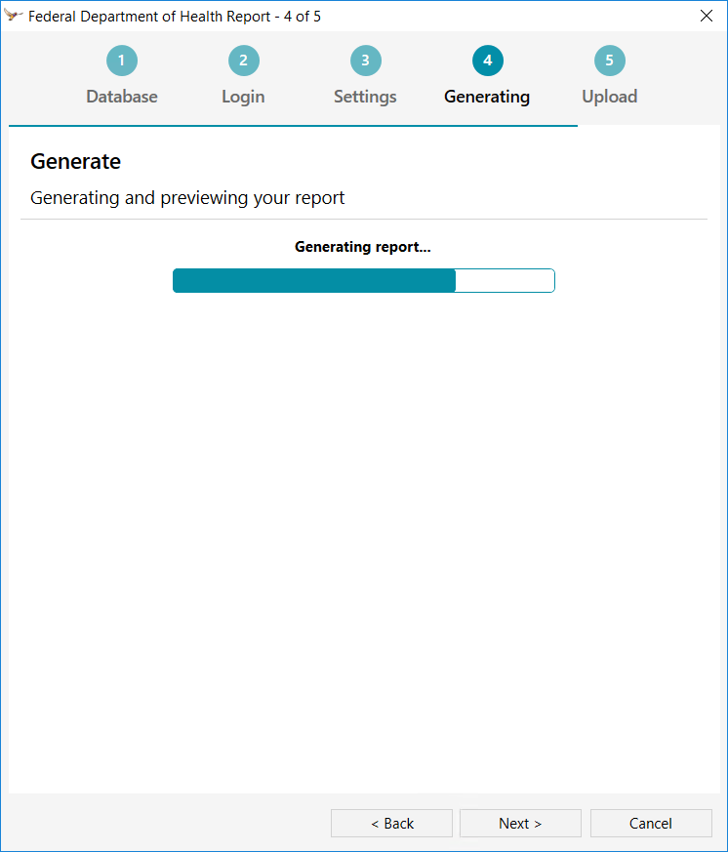Select the Login step label
The image size is (728, 852).
pyautogui.click(x=243, y=97)
